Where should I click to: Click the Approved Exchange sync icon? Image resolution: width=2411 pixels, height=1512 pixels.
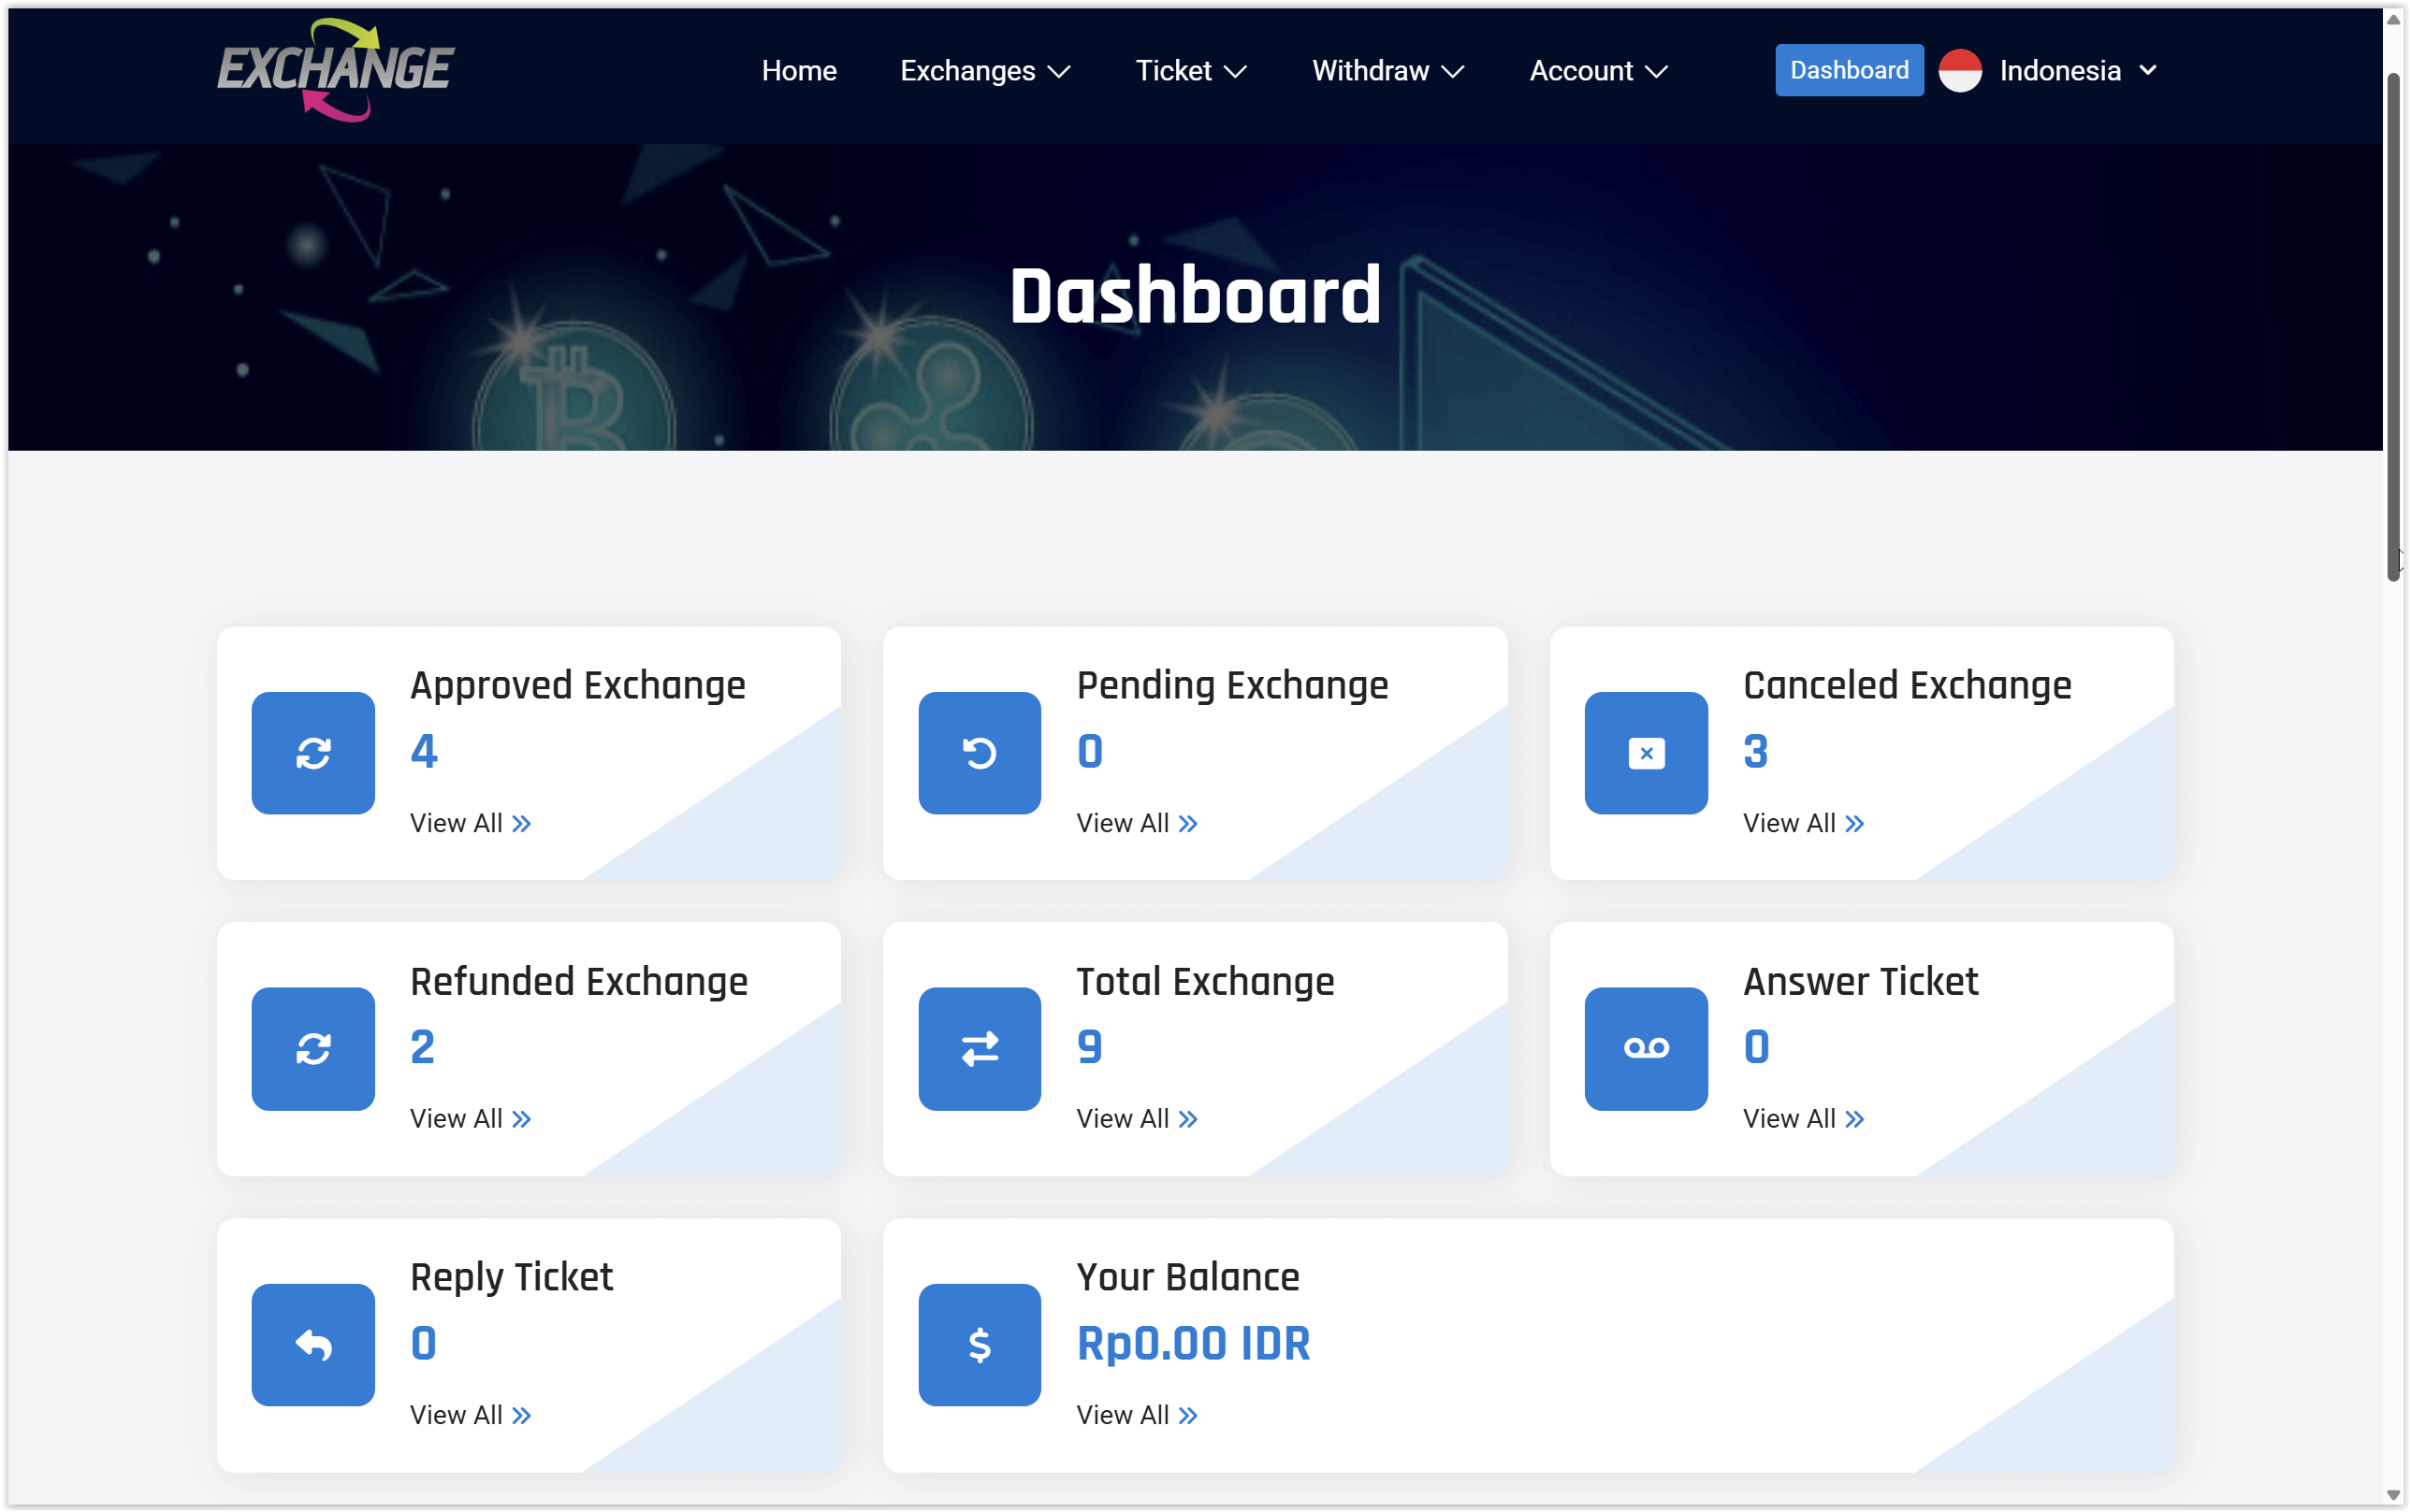[312, 753]
